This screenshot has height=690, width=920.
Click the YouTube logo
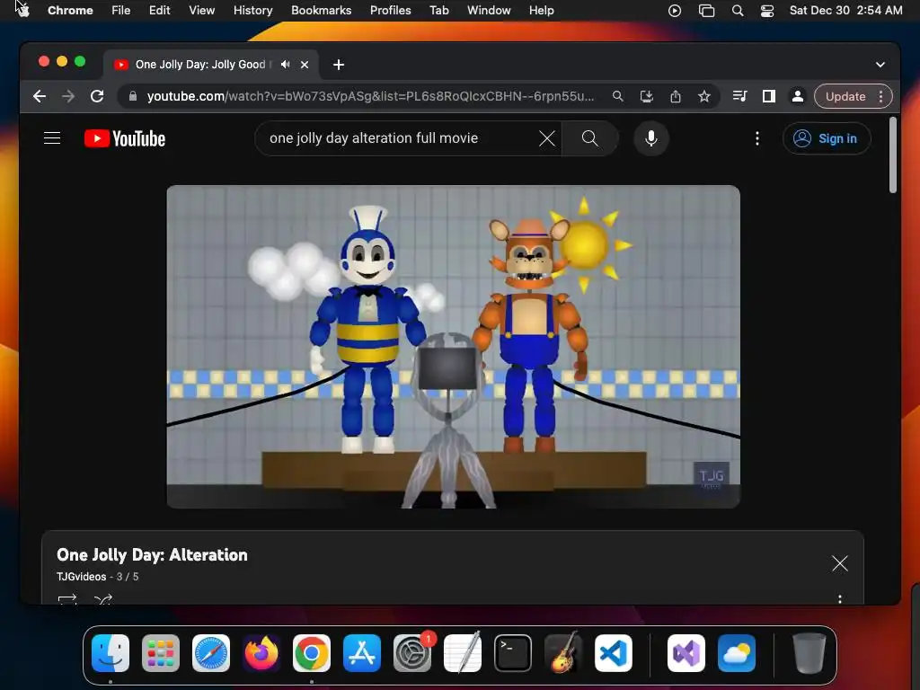point(125,138)
